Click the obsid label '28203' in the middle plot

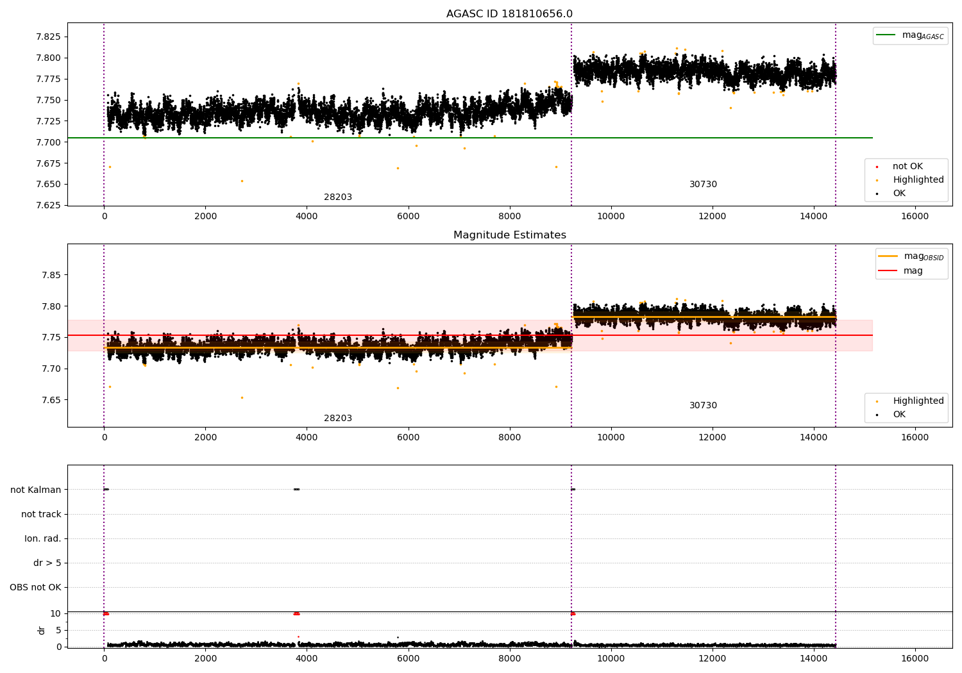[338, 419]
